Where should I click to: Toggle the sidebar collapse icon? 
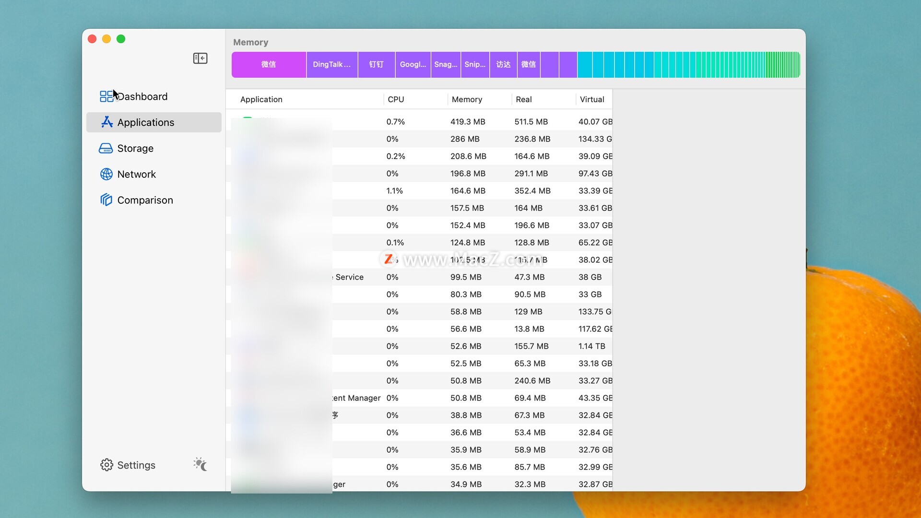pos(200,59)
